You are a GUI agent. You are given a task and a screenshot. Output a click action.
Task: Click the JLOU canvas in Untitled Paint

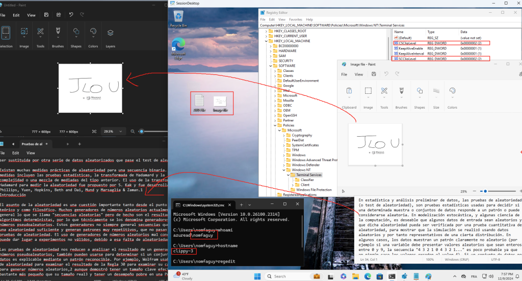click(x=90, y=88)
